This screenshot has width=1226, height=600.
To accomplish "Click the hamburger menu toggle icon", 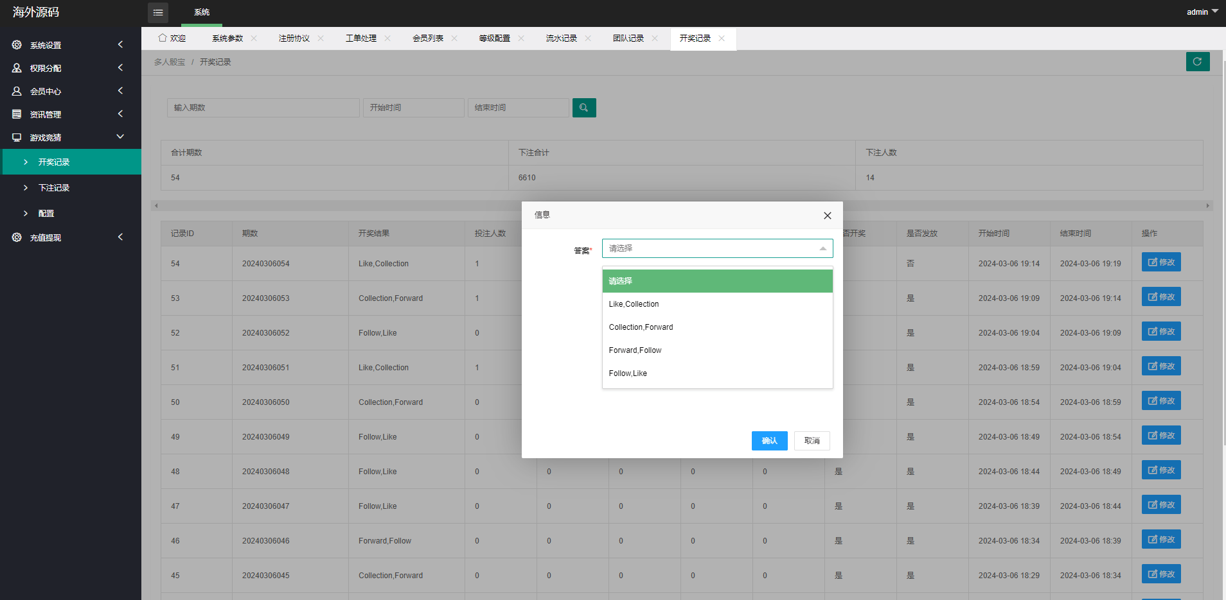I will 158,12.
